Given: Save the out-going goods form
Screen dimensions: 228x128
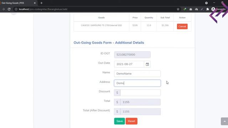Looking at the screenshot, I should pyautogui.click(x=119, y=121).
